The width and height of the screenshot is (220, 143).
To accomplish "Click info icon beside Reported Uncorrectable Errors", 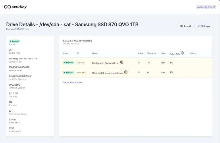I will [126, 72].
